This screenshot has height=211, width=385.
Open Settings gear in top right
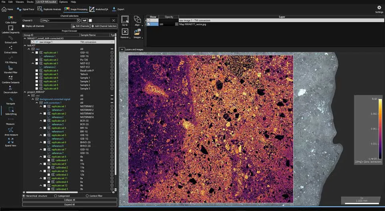[x=379, y=8]
